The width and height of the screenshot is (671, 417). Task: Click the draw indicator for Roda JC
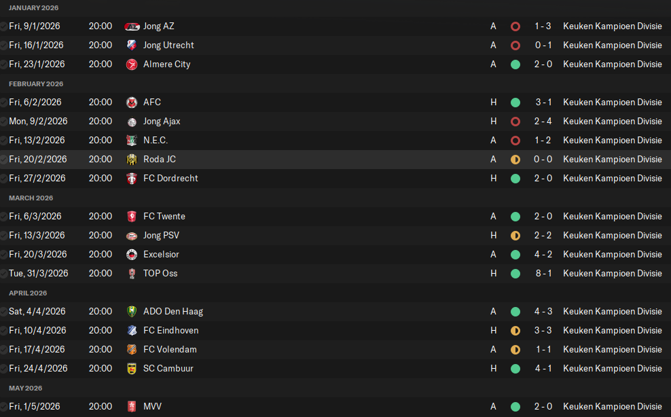coord(515,160)
